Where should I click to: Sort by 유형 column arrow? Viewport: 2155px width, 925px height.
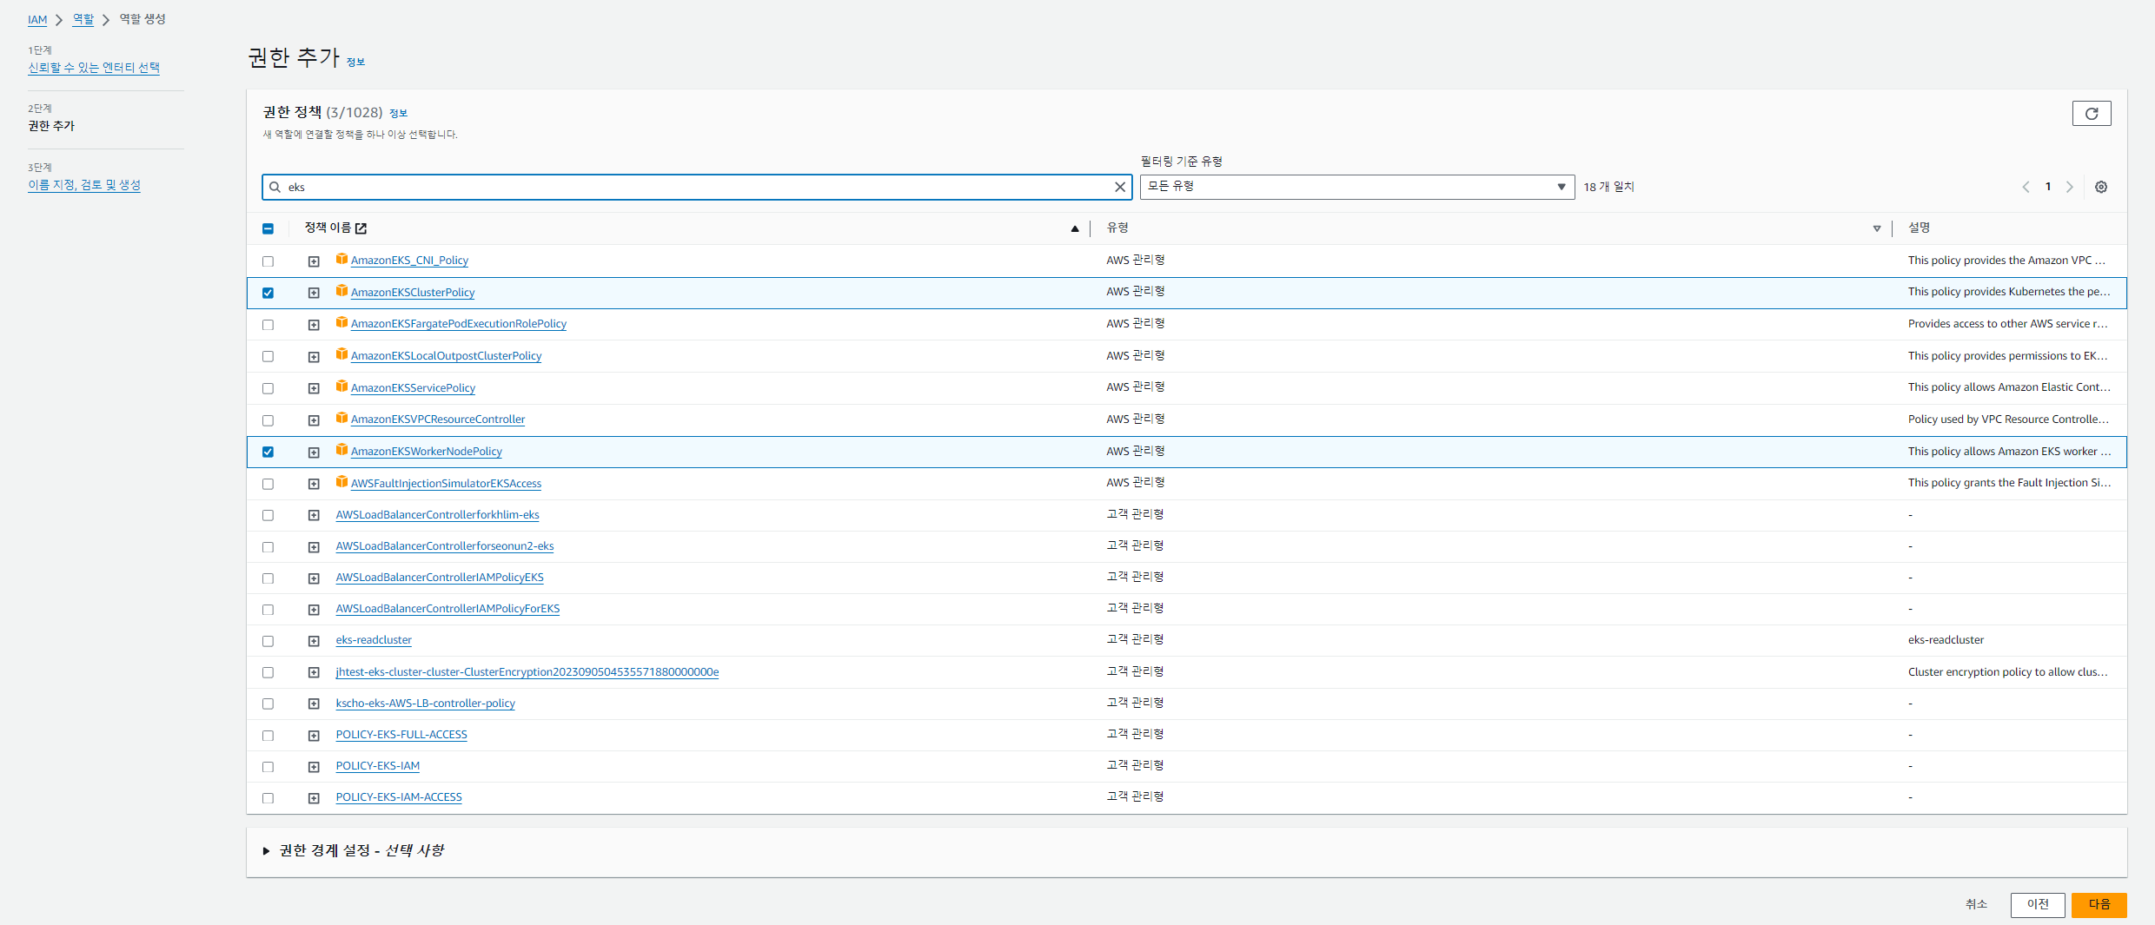pyautogui.click(x=1877, y=228)
